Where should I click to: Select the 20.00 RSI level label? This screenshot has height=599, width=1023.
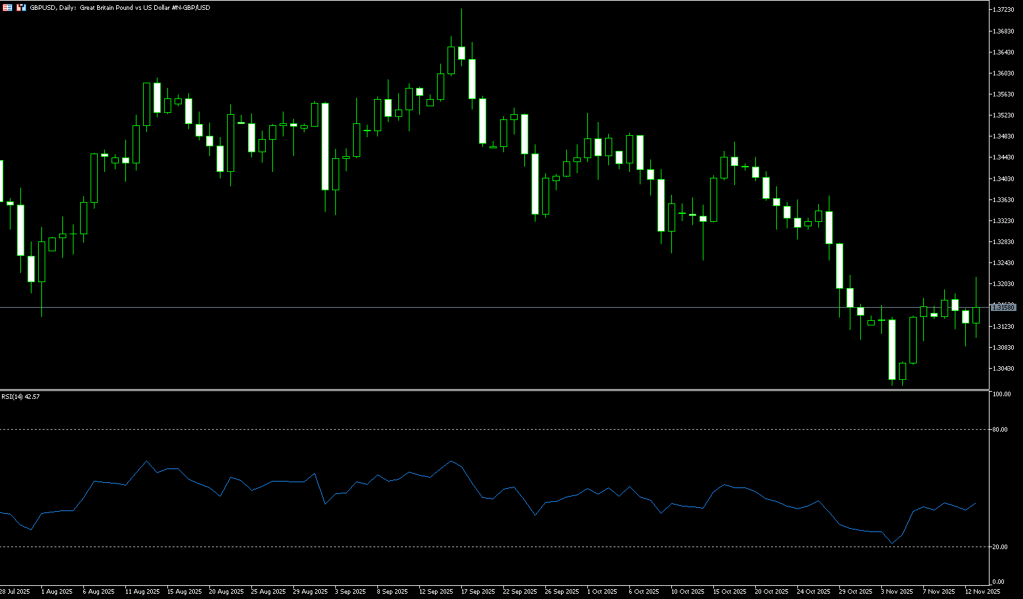point(1000,547)
